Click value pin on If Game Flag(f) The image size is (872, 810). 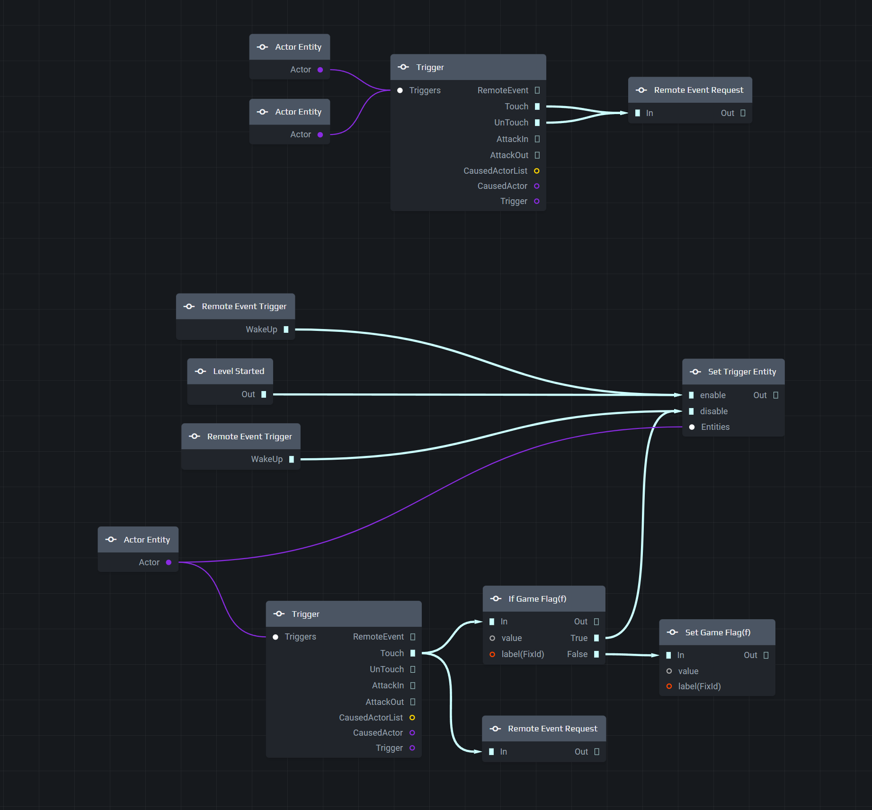point(492,638)
